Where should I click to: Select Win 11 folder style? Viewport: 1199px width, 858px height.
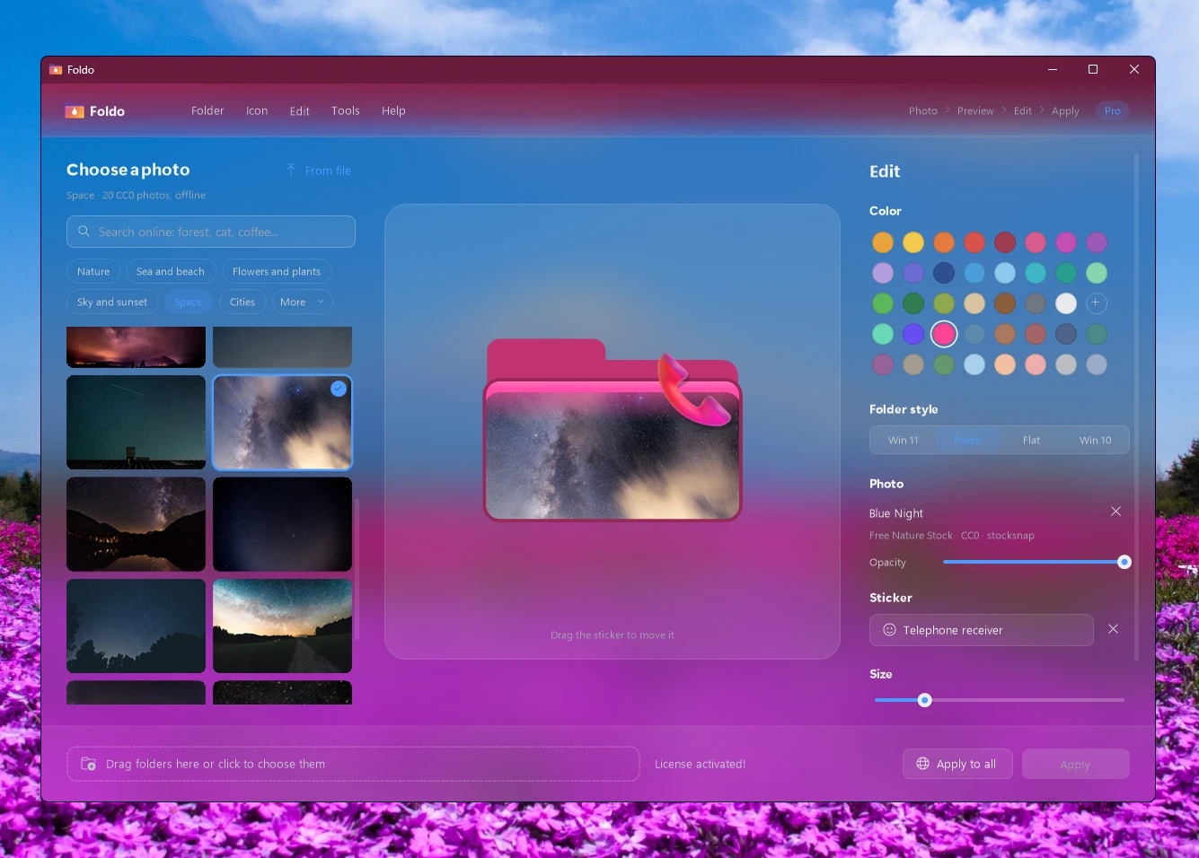pyautogui.click(x=904, y=441)
